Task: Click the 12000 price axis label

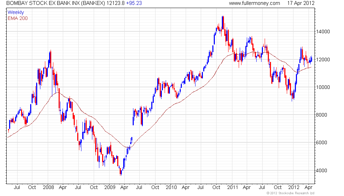Action: click(323, 59)
